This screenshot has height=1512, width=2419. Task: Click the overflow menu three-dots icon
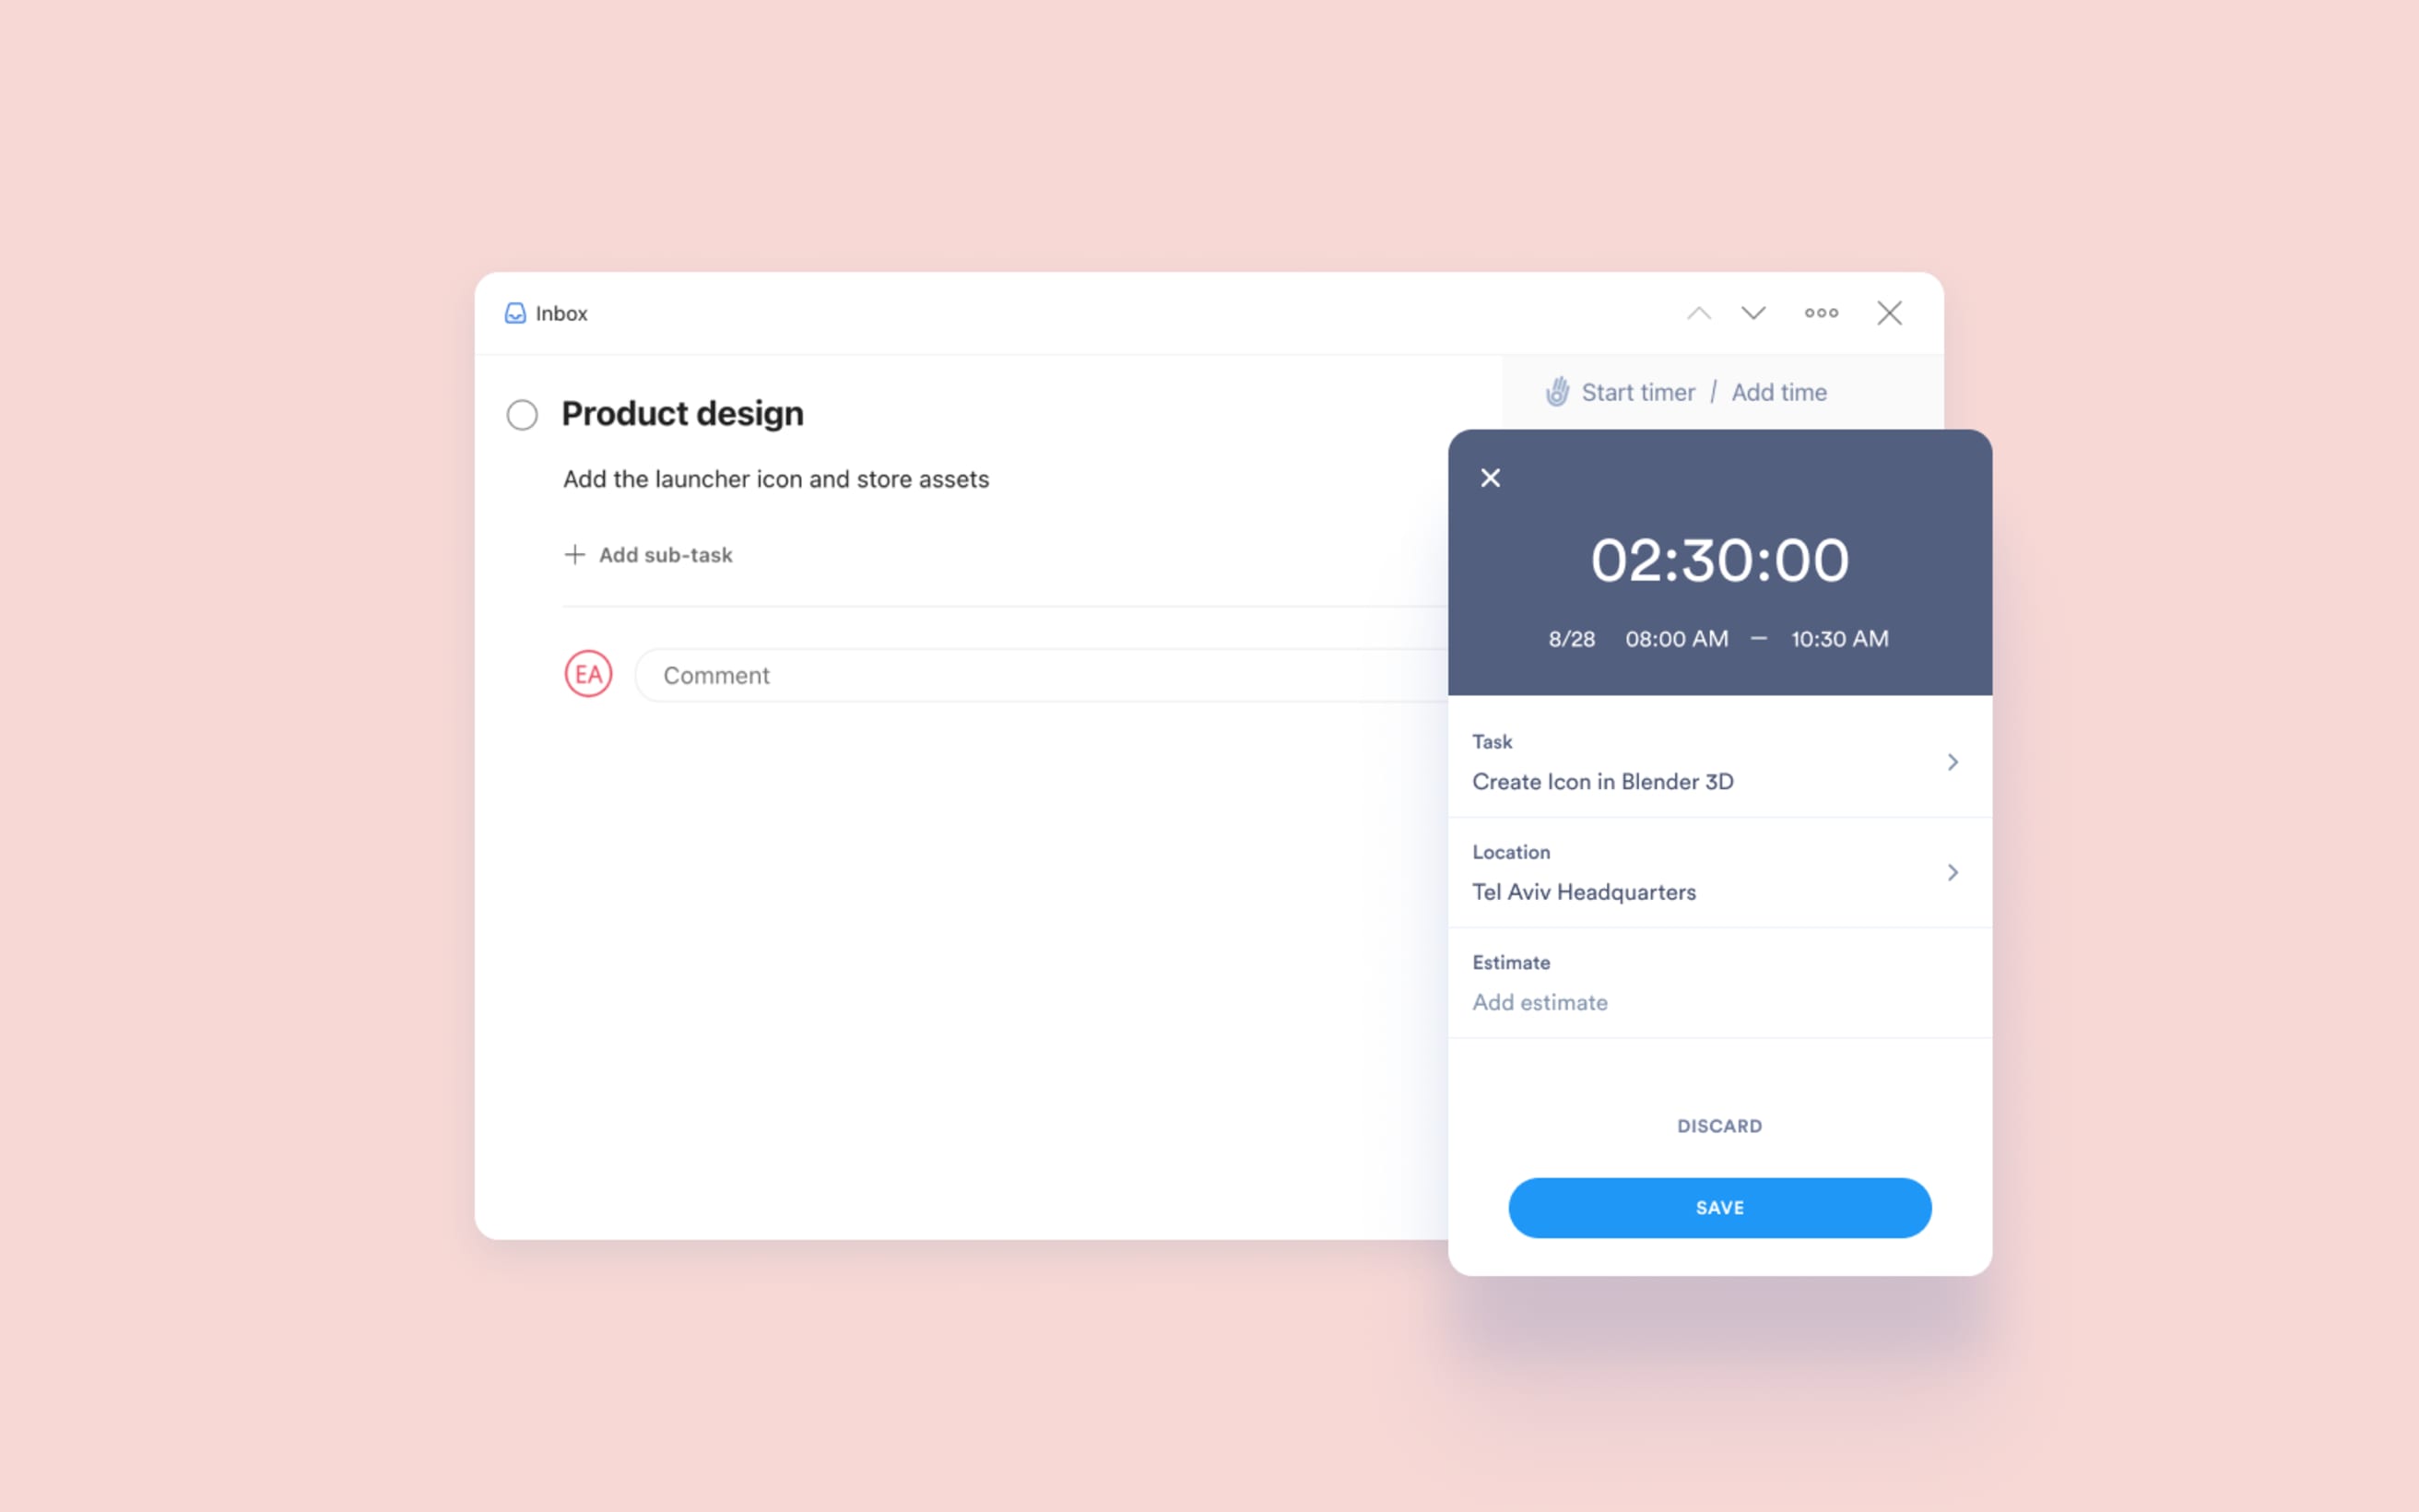pyautogui.click(x=1820, y=313)
